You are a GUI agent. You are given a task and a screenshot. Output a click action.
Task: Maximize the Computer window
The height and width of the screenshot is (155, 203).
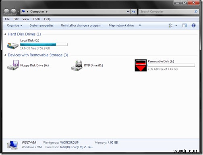(184, 2)
